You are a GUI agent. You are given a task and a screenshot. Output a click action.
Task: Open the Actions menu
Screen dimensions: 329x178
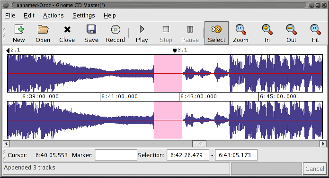[x=53, y=16]
